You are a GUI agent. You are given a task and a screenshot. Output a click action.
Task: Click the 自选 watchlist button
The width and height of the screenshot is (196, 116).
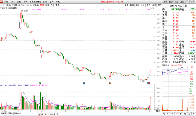154,5
